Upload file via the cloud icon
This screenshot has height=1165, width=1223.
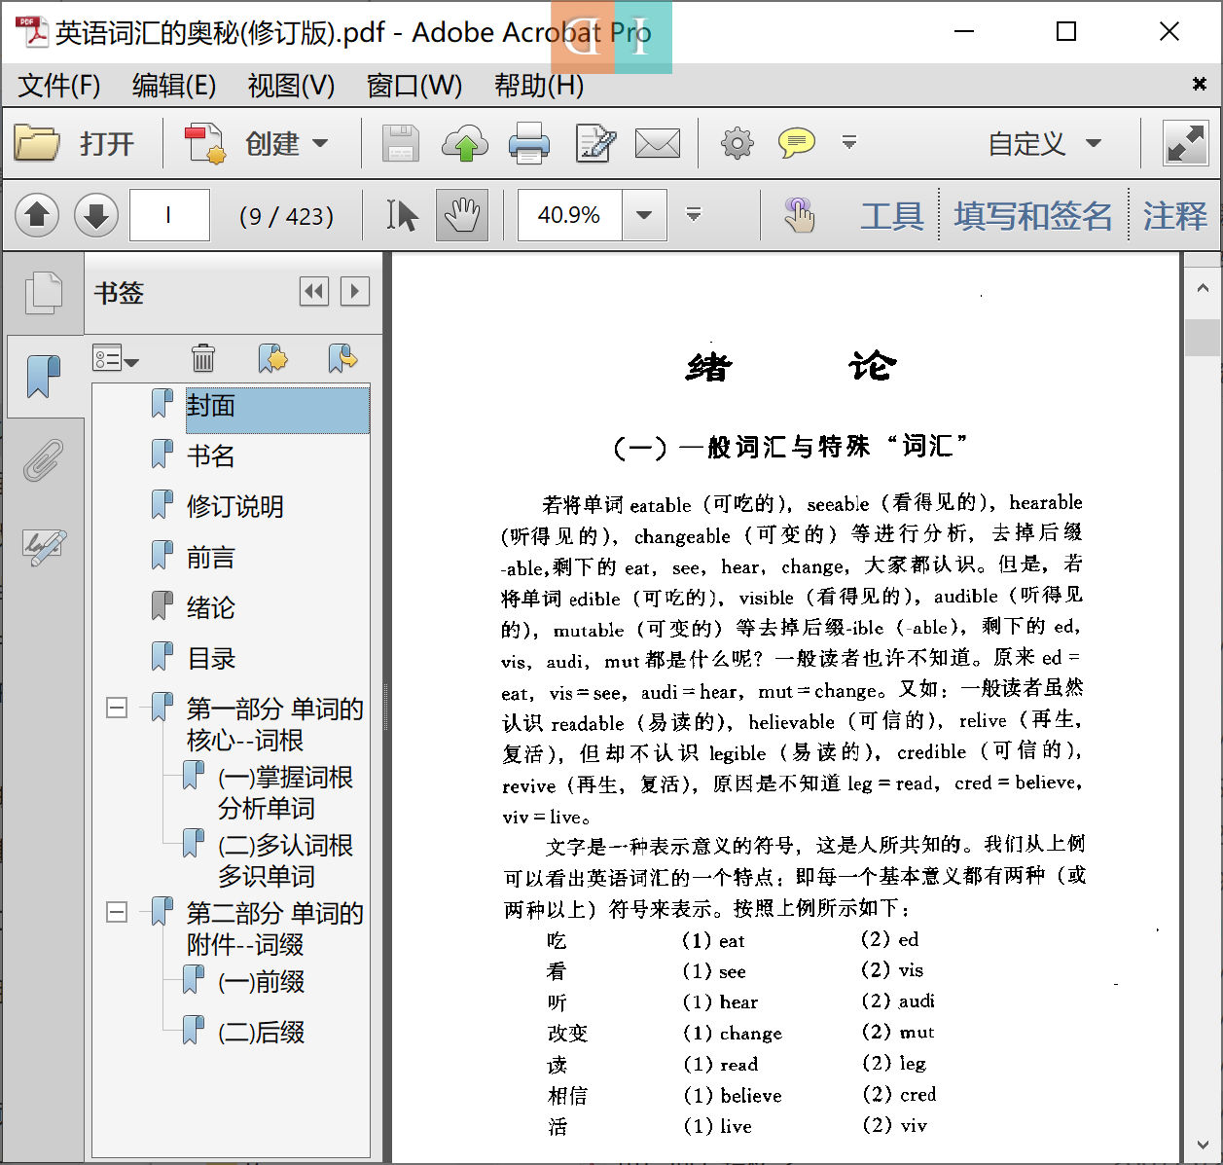465,143
